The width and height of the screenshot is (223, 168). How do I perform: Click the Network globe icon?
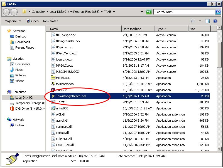click(9, 120)
